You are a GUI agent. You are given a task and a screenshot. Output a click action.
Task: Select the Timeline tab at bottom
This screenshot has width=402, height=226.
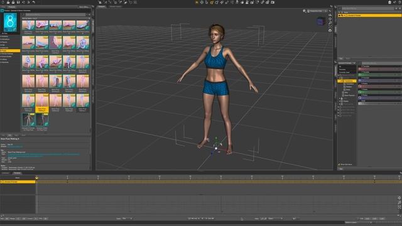click(x=17, y=173)
